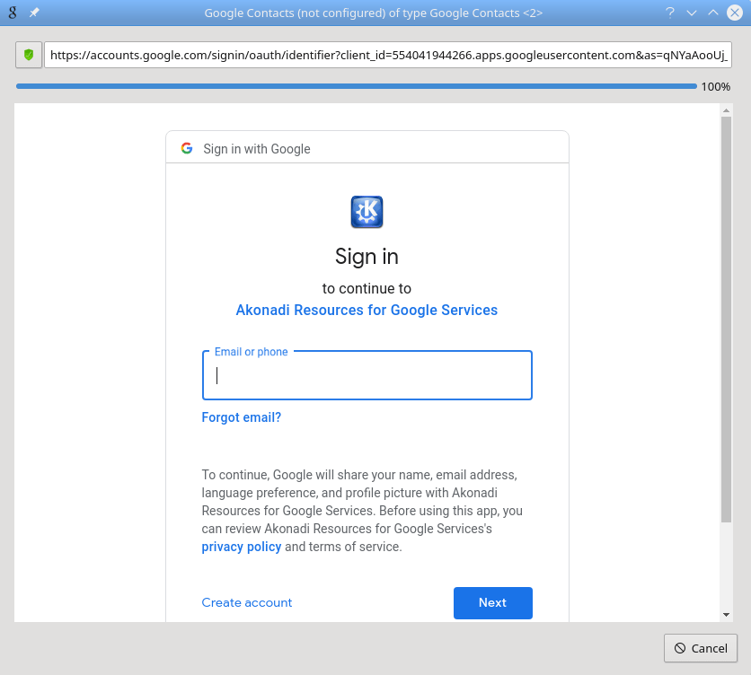
Task: Click the scrollbar's up arrow icon
Action: (x=725, y=111)
